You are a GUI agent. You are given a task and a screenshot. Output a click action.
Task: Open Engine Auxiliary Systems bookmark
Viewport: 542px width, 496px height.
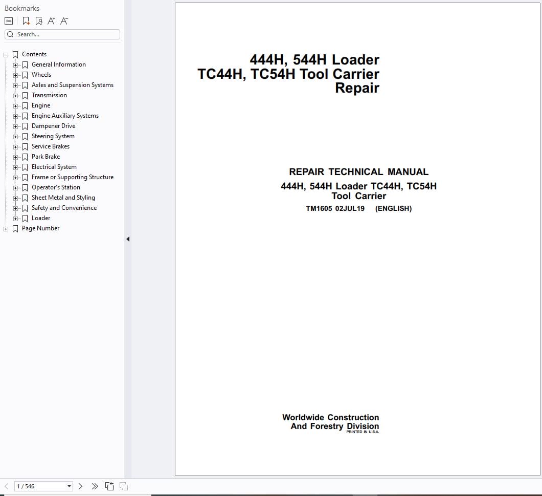(x=65, y=116)
